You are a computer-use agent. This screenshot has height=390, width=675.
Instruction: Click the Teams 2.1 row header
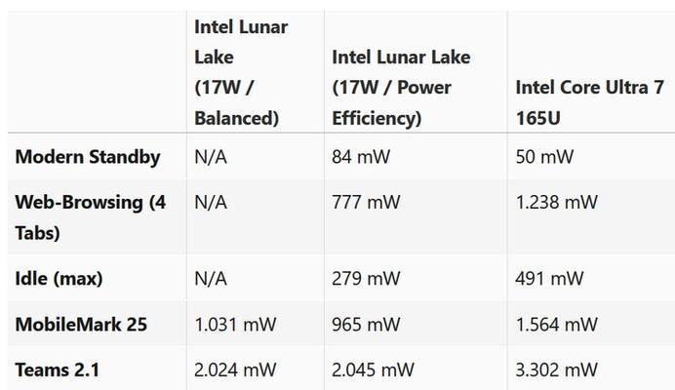pos(58,370)
